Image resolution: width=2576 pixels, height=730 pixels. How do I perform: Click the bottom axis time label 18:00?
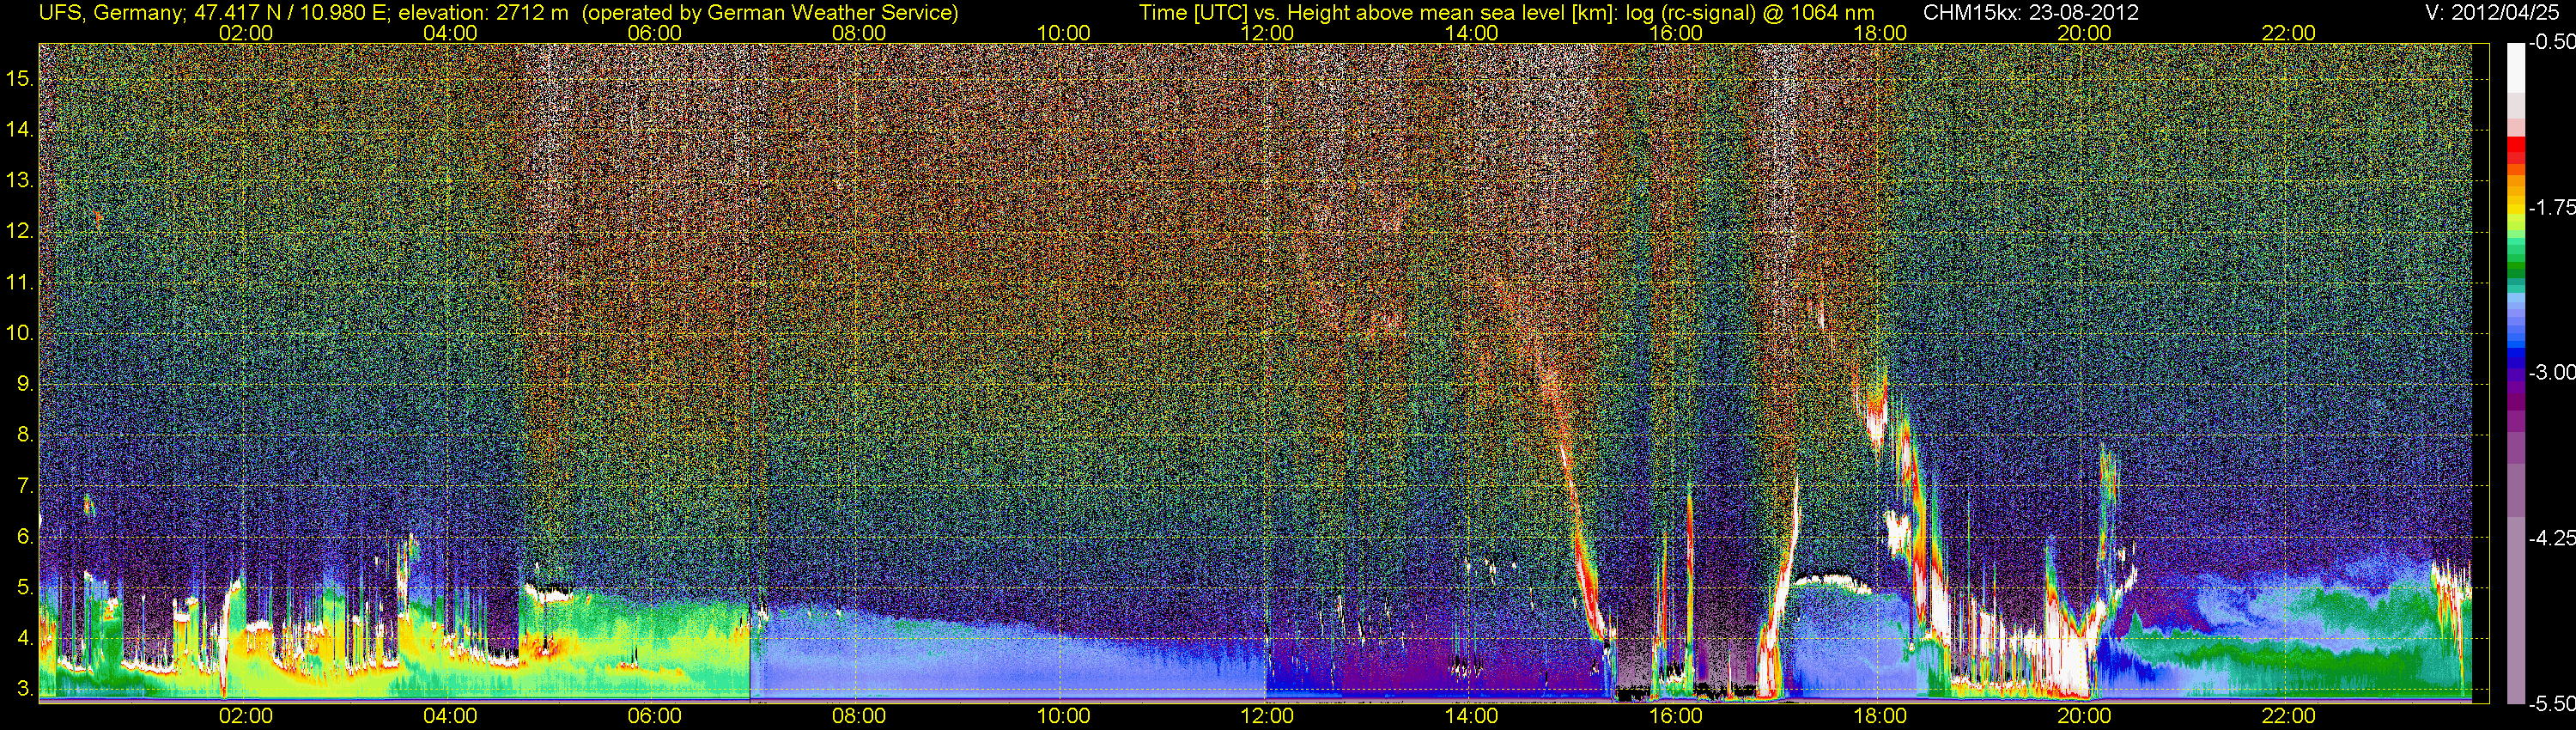[1880, 716]
